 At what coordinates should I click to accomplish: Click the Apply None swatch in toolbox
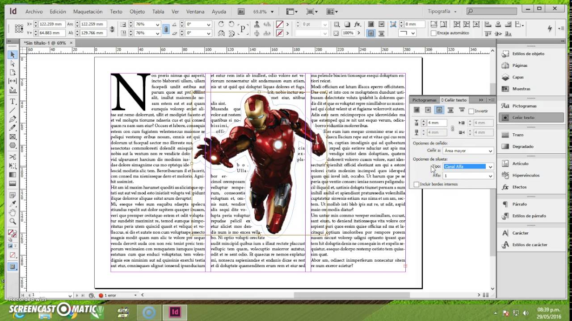[x=13, y=255]
